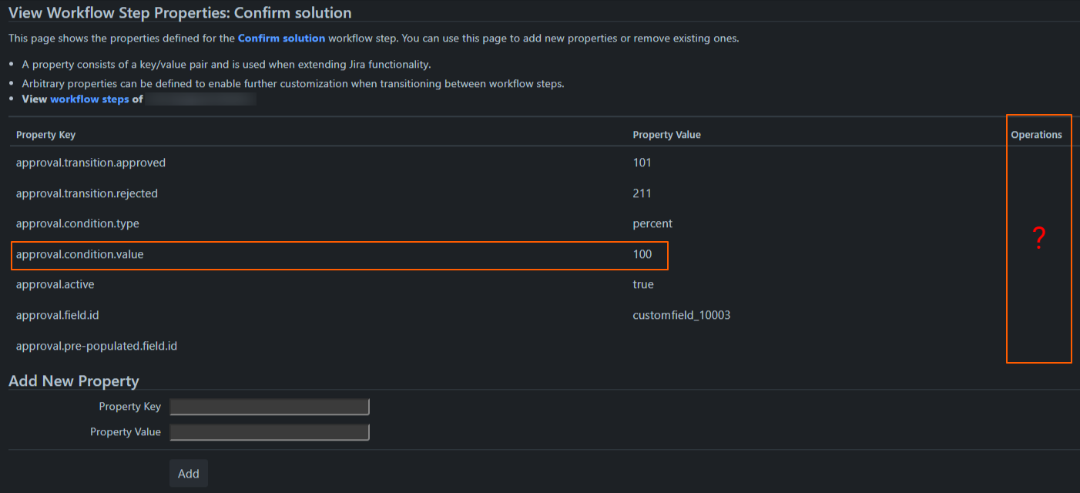The image size is (1080, 493).
Task: Select the approval.condition.type key
Action: tap(78, 223)
